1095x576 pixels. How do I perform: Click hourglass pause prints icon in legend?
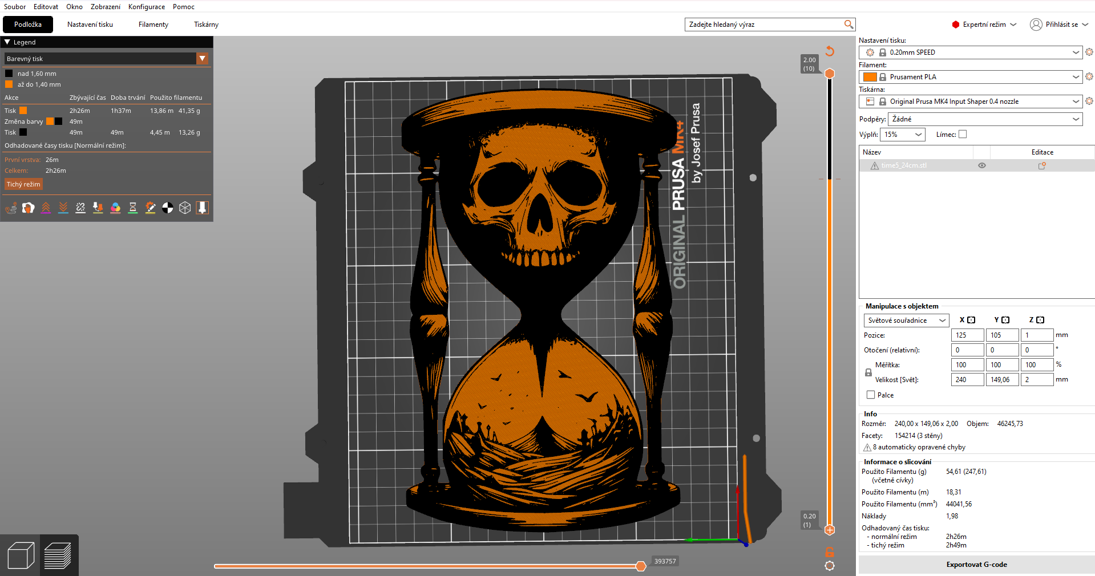coord(132,208)
